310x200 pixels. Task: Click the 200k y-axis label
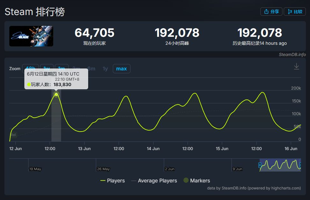pos(296,88)
